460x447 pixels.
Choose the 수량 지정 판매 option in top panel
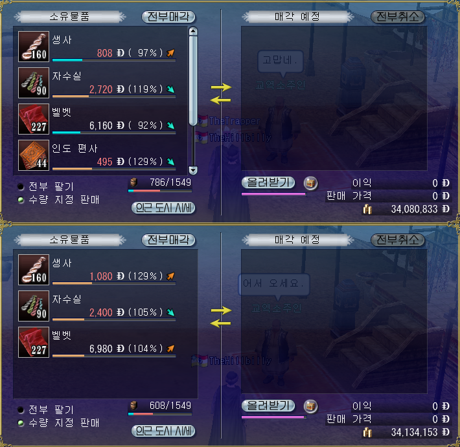click(x=58, y=199)
